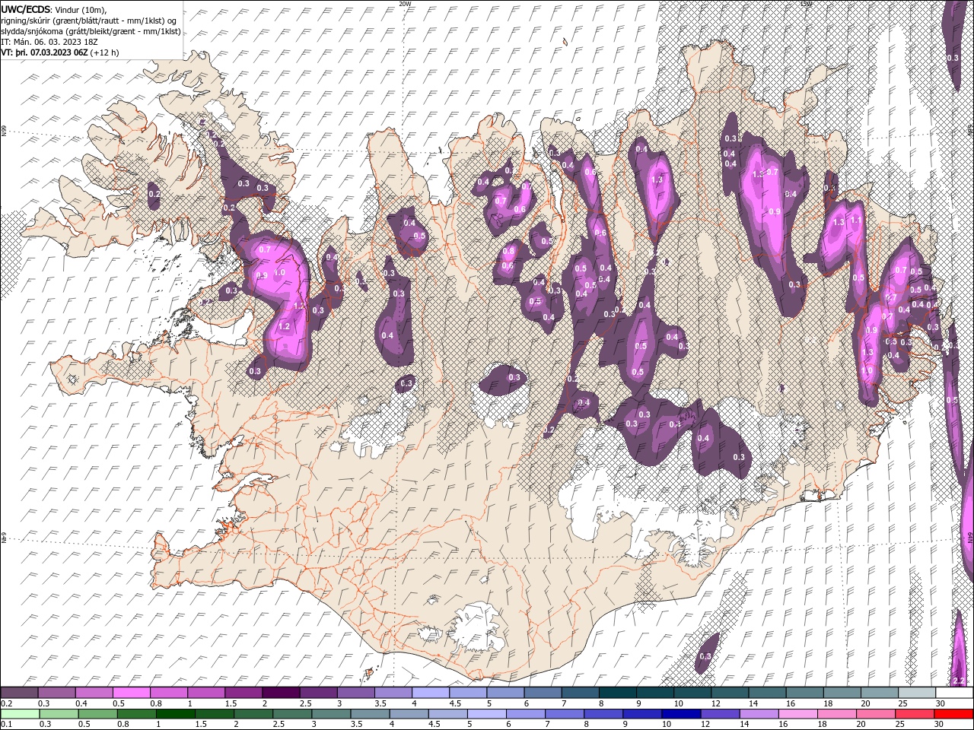Pick the dark teal 9–10 swatch, upper legend
This screenshot has width=974, height=730.
[655, 693]
